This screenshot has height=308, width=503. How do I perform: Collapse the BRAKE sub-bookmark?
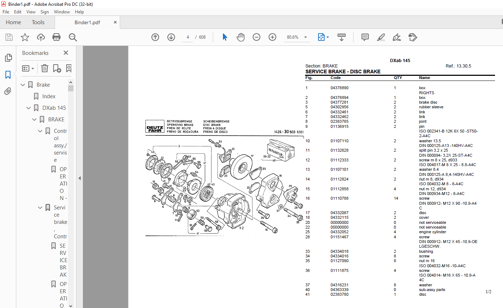35,120
